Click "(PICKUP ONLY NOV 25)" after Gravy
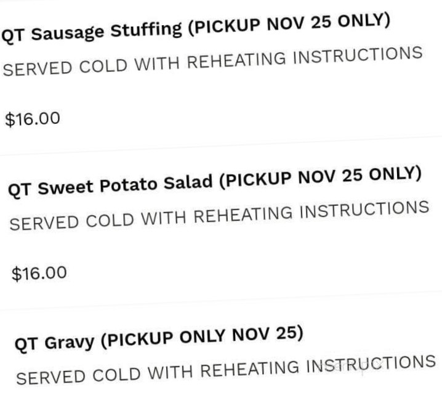 202,336
